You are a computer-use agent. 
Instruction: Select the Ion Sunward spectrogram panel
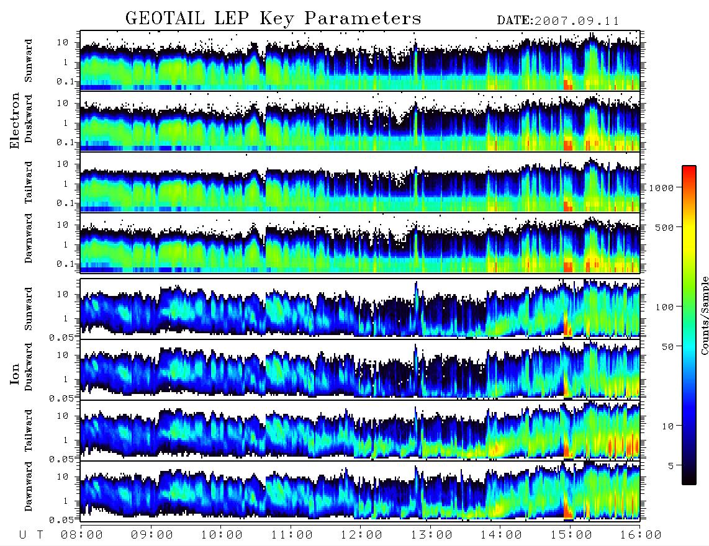(360, 308)
